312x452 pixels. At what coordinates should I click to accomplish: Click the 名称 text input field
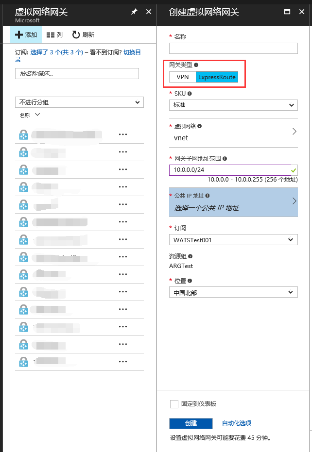[x=233, y=49]
